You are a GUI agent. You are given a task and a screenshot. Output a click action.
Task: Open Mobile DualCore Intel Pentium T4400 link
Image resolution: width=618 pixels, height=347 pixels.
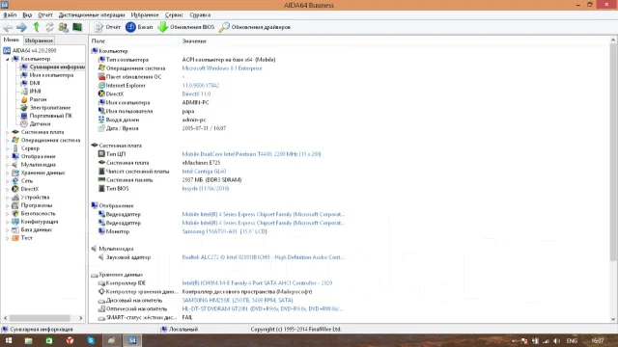pos(251,154)
